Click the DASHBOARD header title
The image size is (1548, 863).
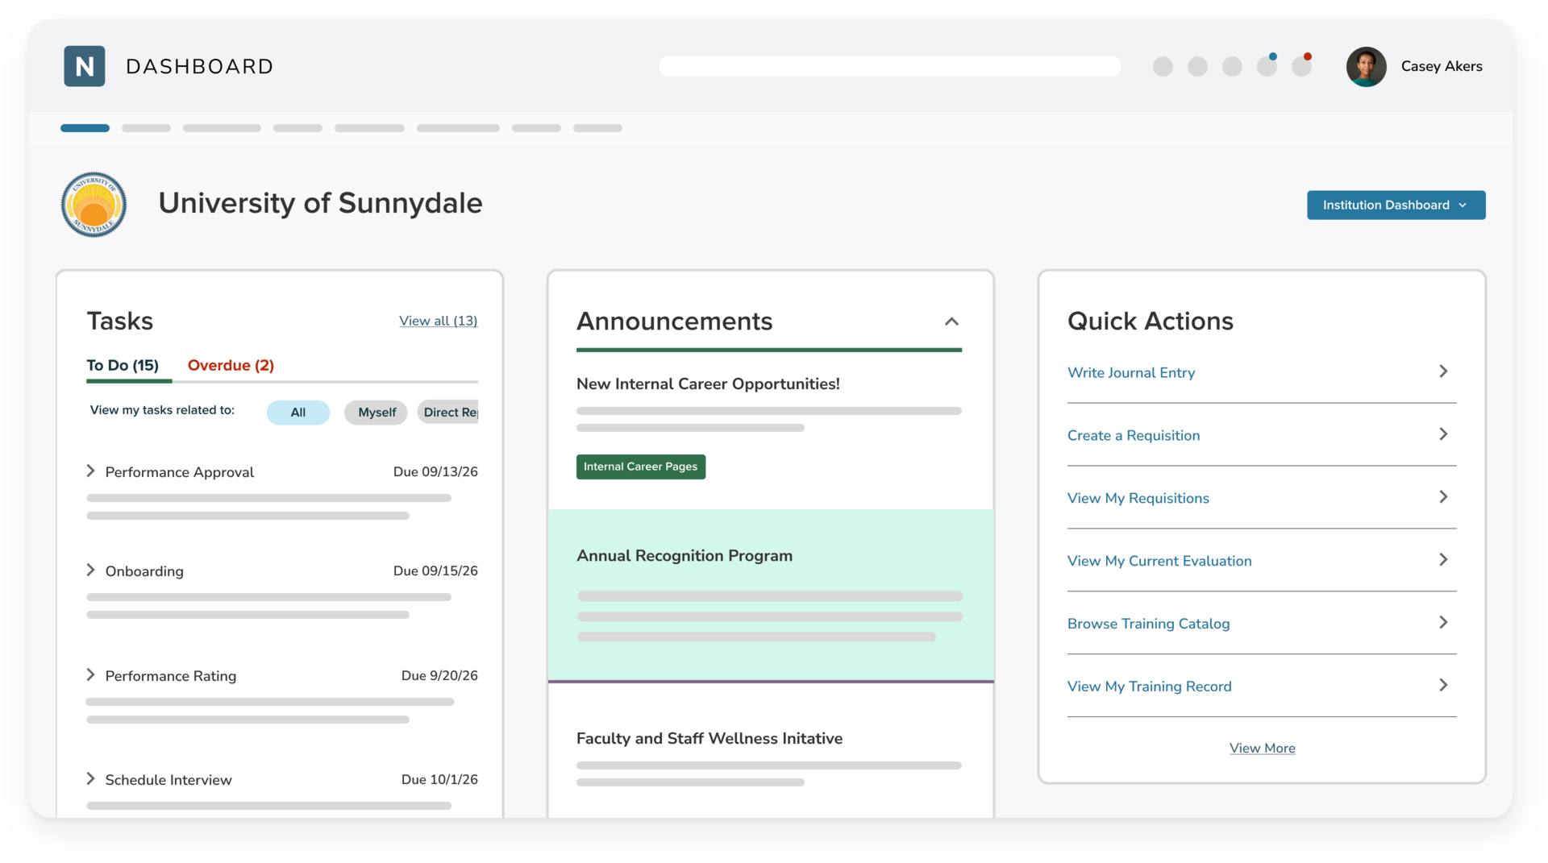coord(200,66)
